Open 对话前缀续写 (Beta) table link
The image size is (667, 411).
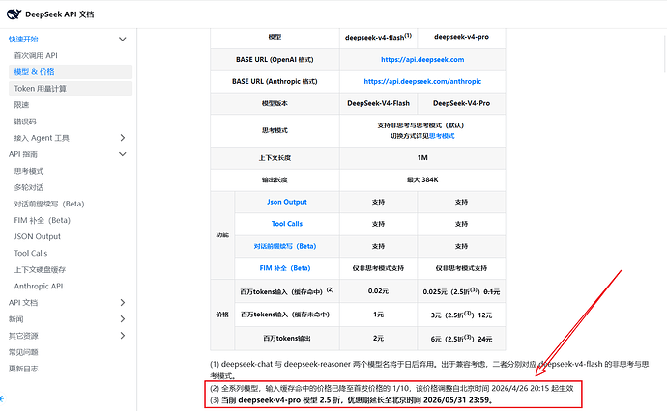[x=285, y=246]
